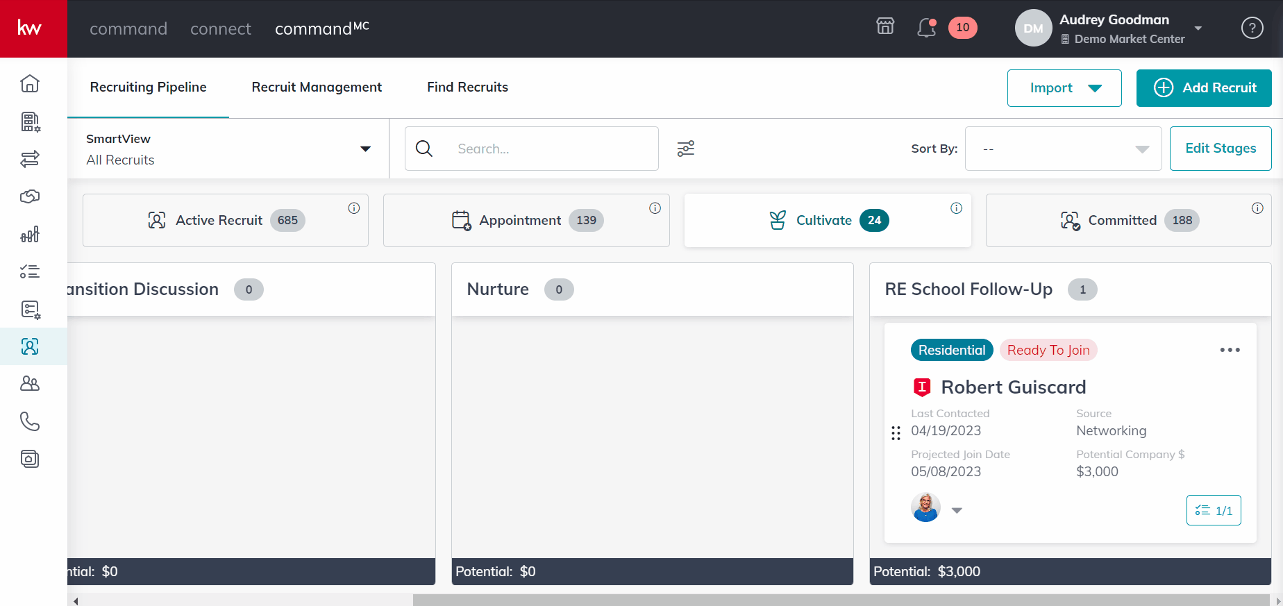
Task: Open the people group sidebar icon
Action: [30, 384]
